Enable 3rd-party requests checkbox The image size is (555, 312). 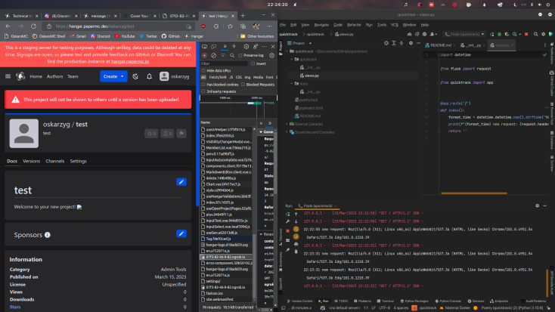click(x=203, y=91)
